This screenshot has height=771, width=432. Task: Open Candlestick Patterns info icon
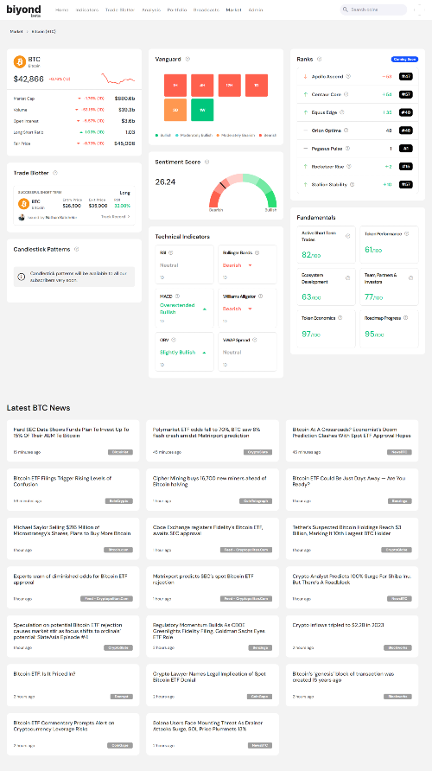[77, 249]
